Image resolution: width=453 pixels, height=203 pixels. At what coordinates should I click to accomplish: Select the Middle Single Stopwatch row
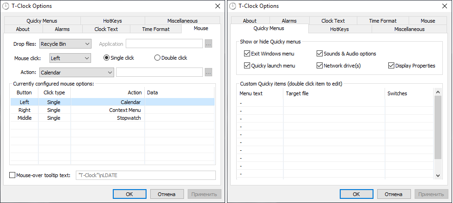[112, 118]
